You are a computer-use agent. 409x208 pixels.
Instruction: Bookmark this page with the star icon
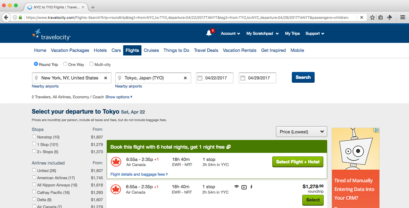(372, 17)
